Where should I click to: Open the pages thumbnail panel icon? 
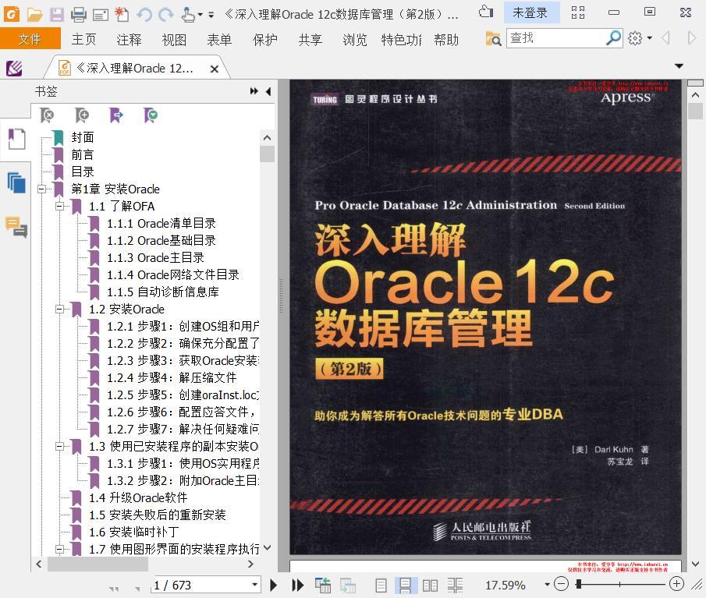coord(16,182)
